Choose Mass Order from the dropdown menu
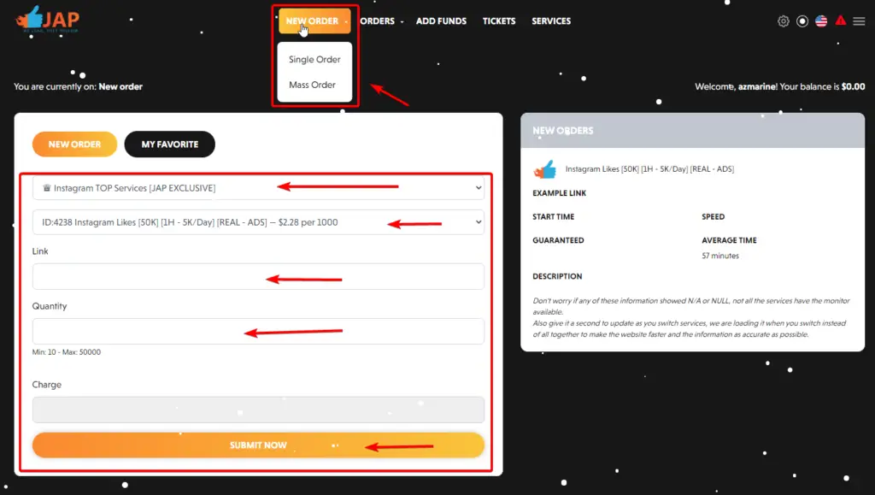This screenshot has width=875, height=495. point(312,85)
